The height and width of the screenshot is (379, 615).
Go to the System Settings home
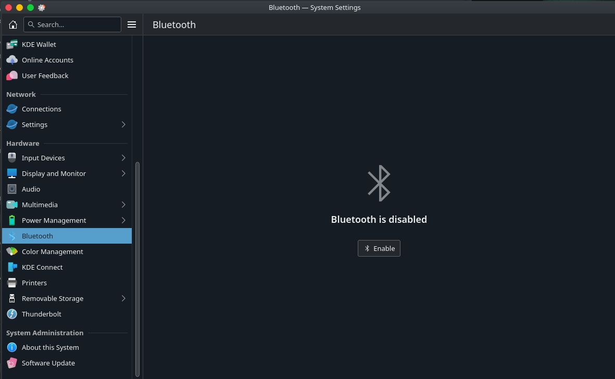[13, 24]
